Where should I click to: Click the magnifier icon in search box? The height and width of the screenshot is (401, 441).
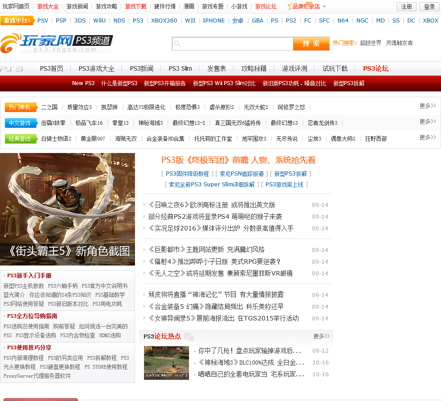[x=177, y=44]
